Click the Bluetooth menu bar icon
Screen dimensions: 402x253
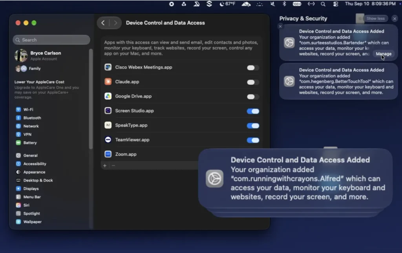pos(284,4)
